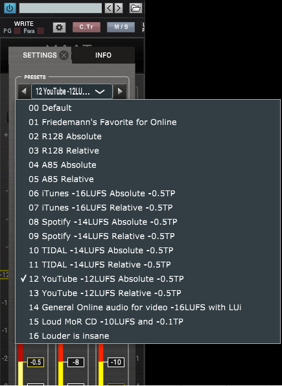The image size is (282, 386).
Task: Enable the WRITE PG checkbox
Action: coord(17,31)
